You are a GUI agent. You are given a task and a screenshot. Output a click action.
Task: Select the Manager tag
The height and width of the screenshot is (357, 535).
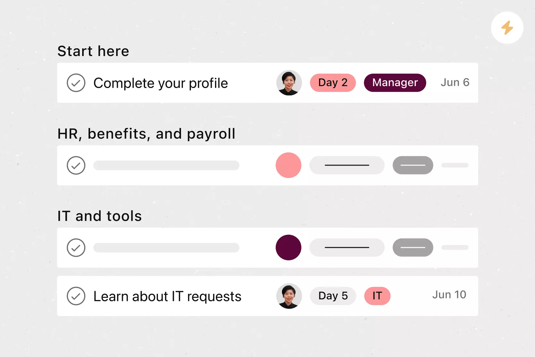(395, 83)
